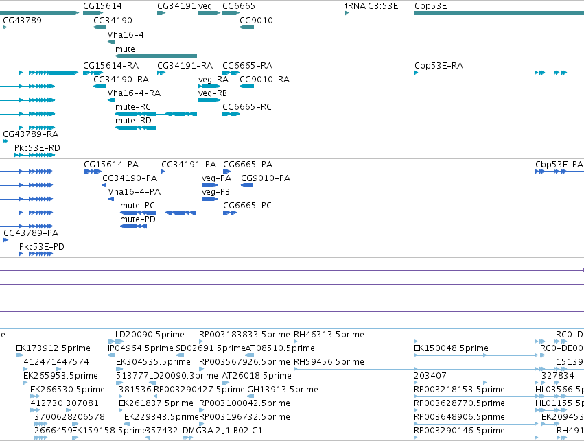584x441 pixels.
Task: Select protein mute-PD
Action: (x=138, y=219)
